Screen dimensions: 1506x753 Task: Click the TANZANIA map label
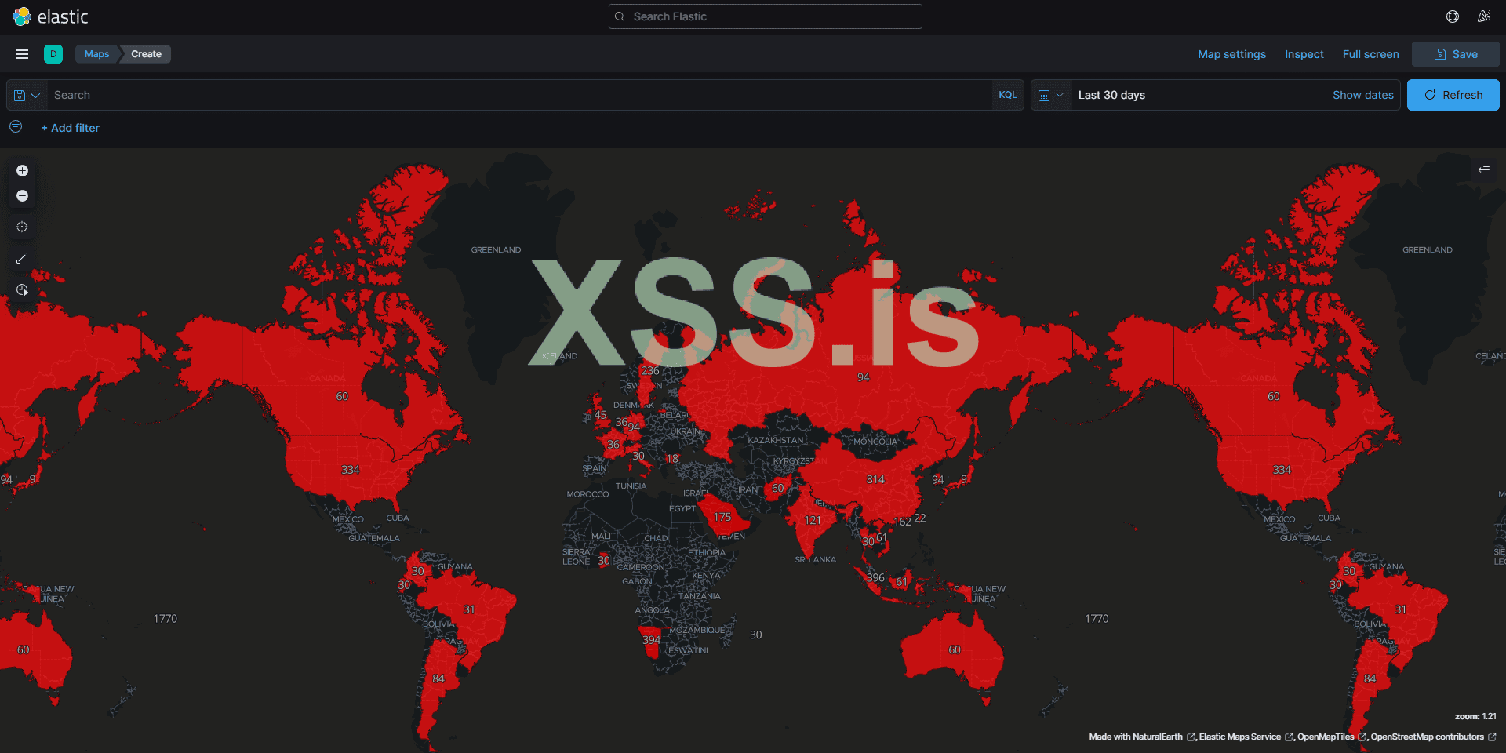[699, 596]
